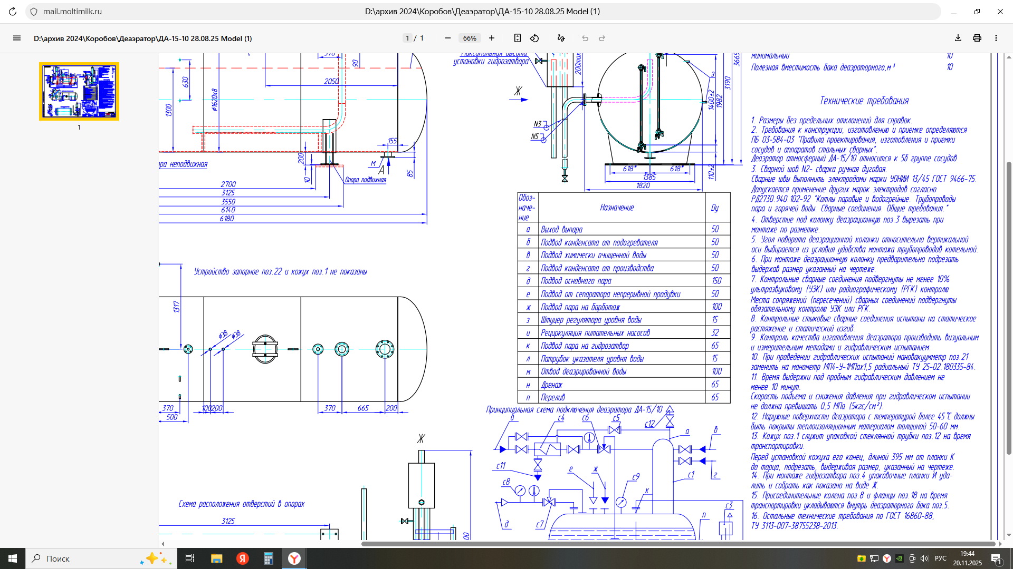Click the mail.moltimilk.ru address bar
1013x569 pixels.
72,11
